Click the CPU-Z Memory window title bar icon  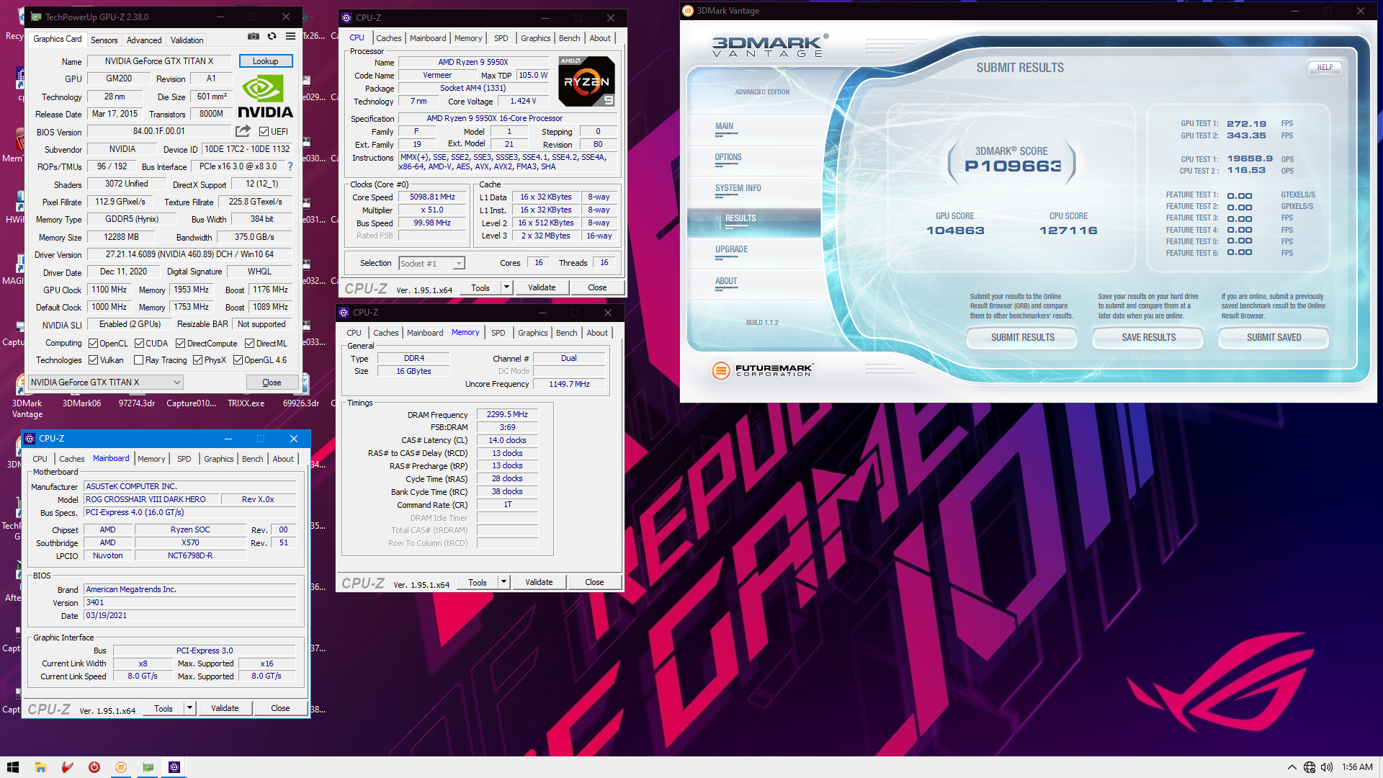click(344, 312)
